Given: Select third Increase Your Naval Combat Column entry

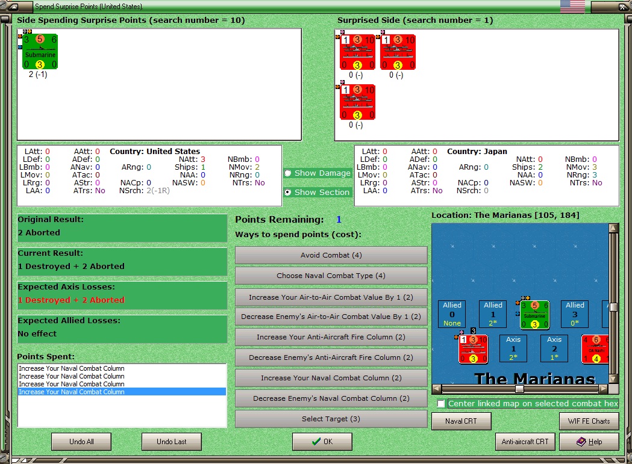Looking at the screenshot, I should (x=122, y=384).
